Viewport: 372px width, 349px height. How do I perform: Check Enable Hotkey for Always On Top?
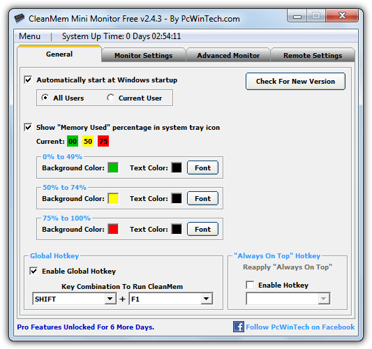pos(250,285)
